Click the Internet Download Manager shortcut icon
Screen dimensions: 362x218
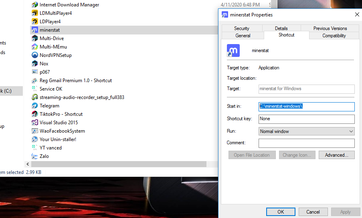coord(35,5)
